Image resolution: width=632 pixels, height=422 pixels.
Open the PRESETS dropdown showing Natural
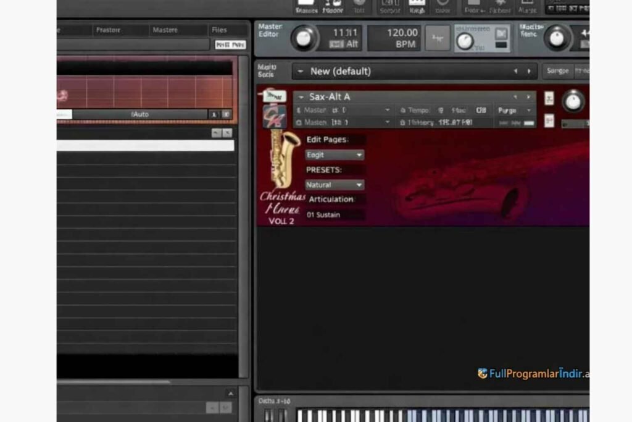tap(335, 185)
